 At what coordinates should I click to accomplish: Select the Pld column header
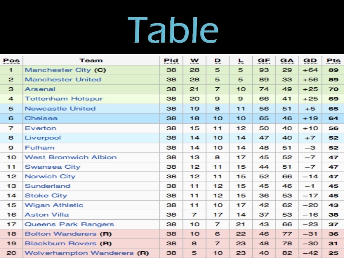click(171, 61)
